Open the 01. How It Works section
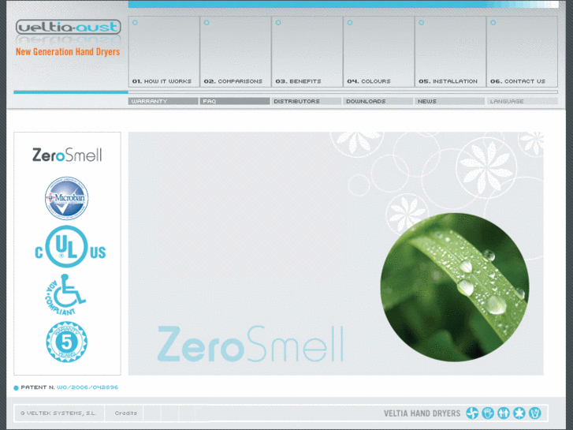Screen dimensions: 573x430 (164, 51)
